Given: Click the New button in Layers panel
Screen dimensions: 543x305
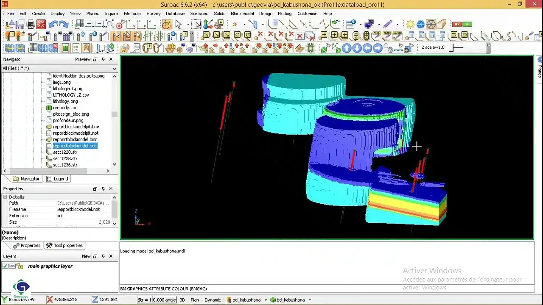Looking at the screenshot, I should (86, 256).
